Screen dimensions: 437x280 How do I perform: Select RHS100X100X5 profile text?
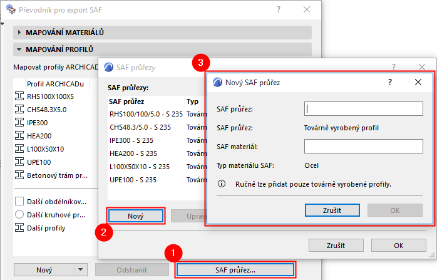click(x=50, y=96)
